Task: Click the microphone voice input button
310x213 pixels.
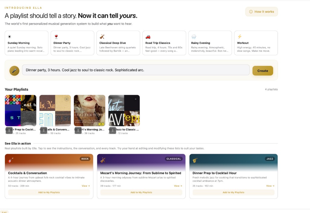Action: pos(14,71)
